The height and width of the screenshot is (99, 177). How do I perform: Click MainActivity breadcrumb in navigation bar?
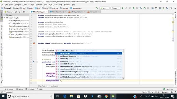click(x=76, y=8)
